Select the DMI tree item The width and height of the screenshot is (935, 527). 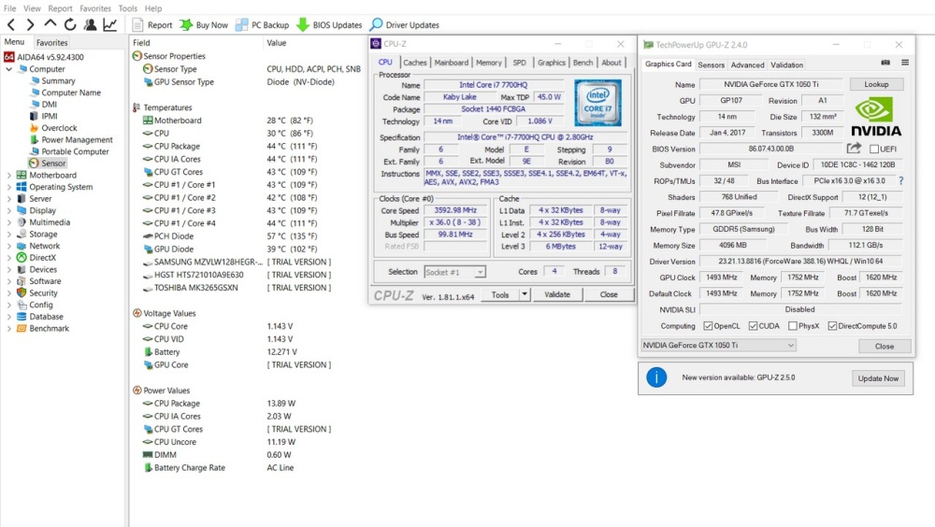click(49, 105)
